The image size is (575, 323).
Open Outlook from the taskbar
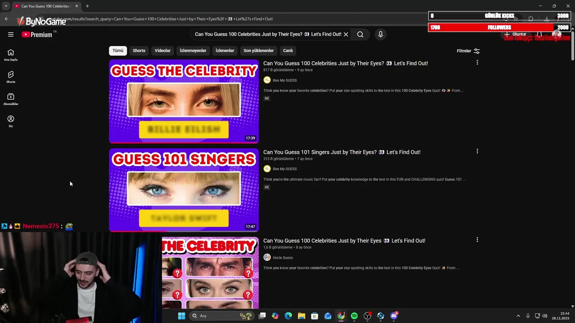(x=328, y=316)
